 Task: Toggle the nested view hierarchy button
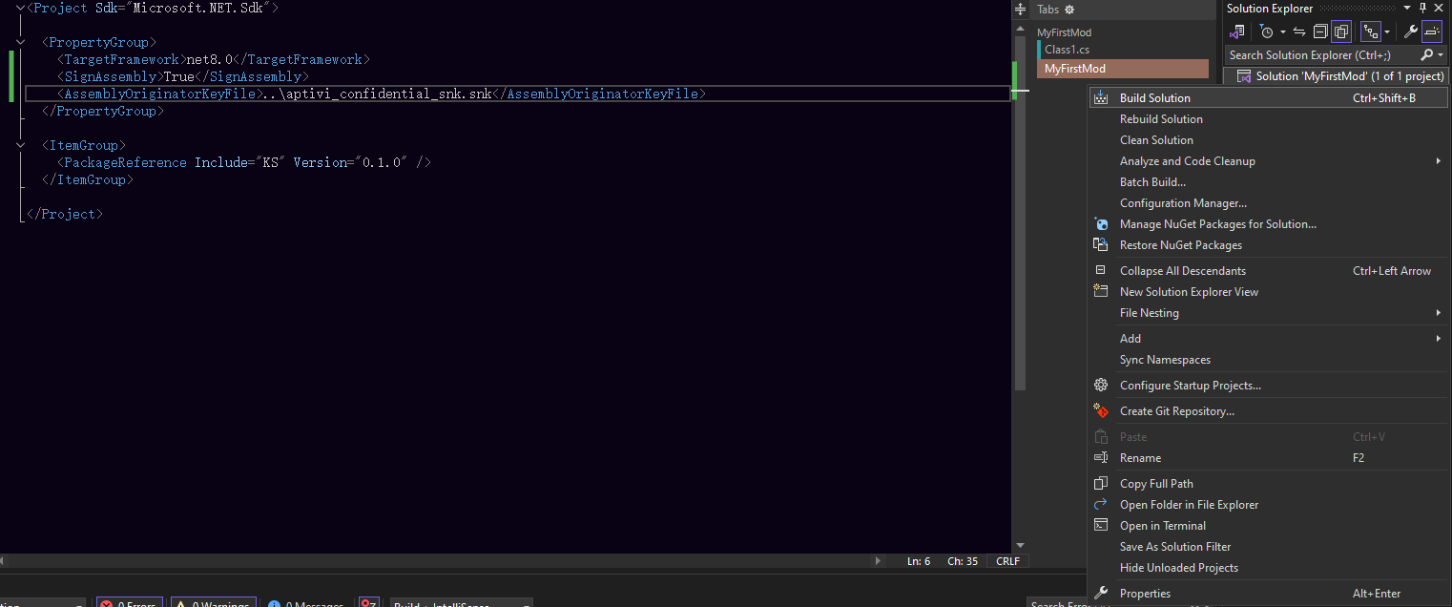tap(1370, 31)
